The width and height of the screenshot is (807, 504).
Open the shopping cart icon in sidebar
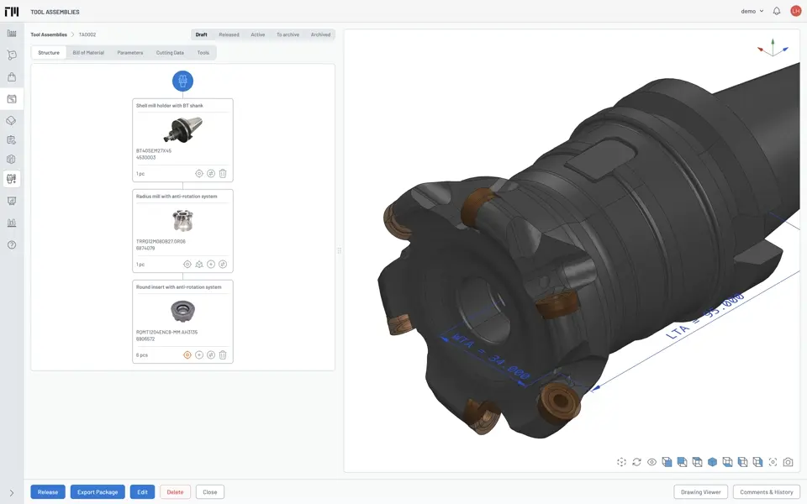pyautogui.click(x=11, y=55)
